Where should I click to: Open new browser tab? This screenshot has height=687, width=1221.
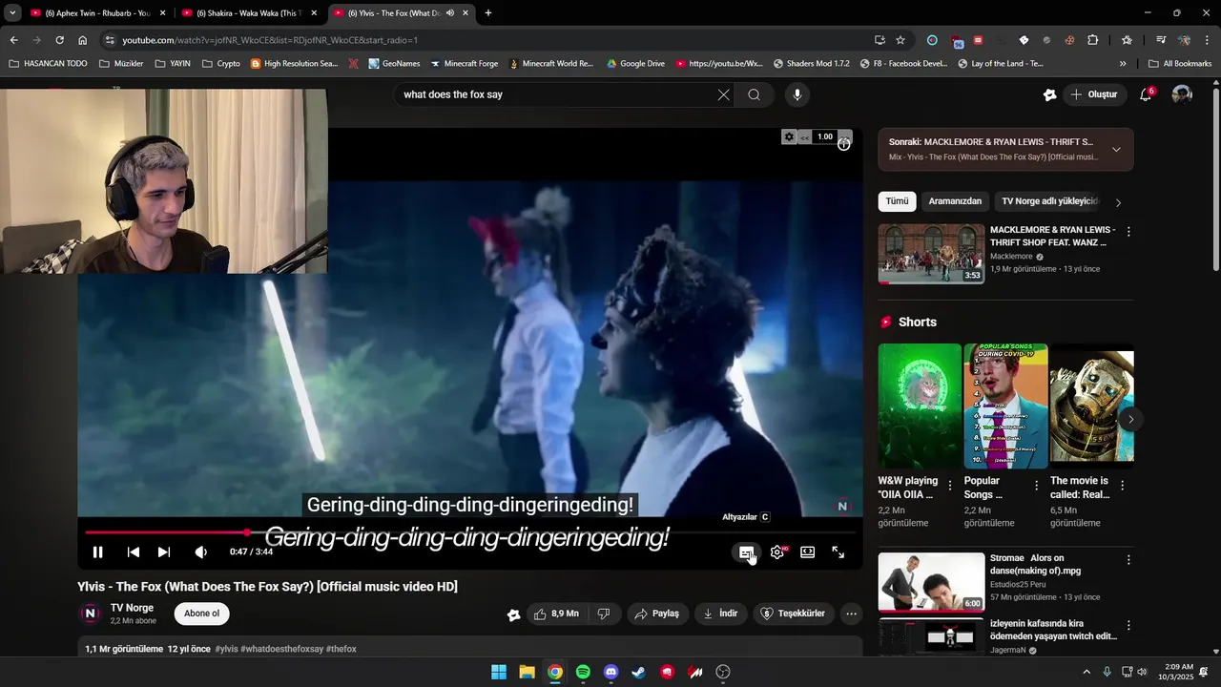pos(488,13)
